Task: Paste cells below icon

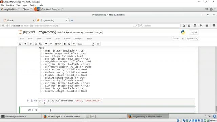Action: coord(40,44)
